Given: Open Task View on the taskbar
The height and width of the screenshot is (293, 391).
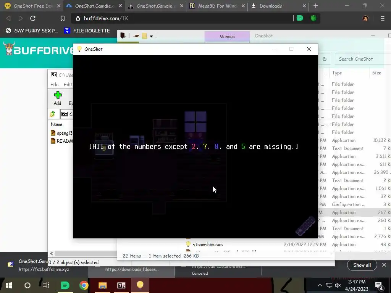Looking at the screenshot, I should (46, 285).
